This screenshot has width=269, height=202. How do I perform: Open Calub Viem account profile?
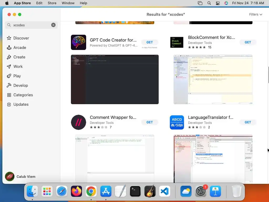(x=20, y=176)
